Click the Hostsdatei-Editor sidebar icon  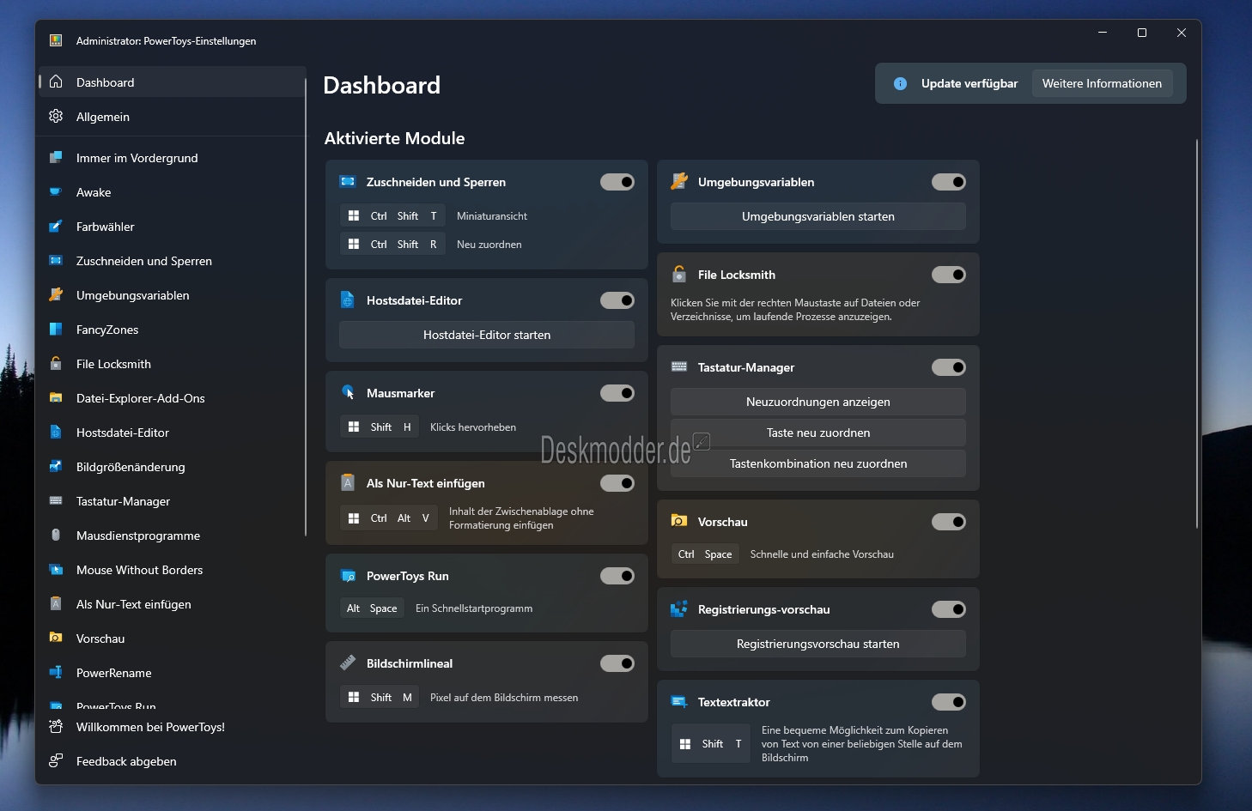[56, 432]
